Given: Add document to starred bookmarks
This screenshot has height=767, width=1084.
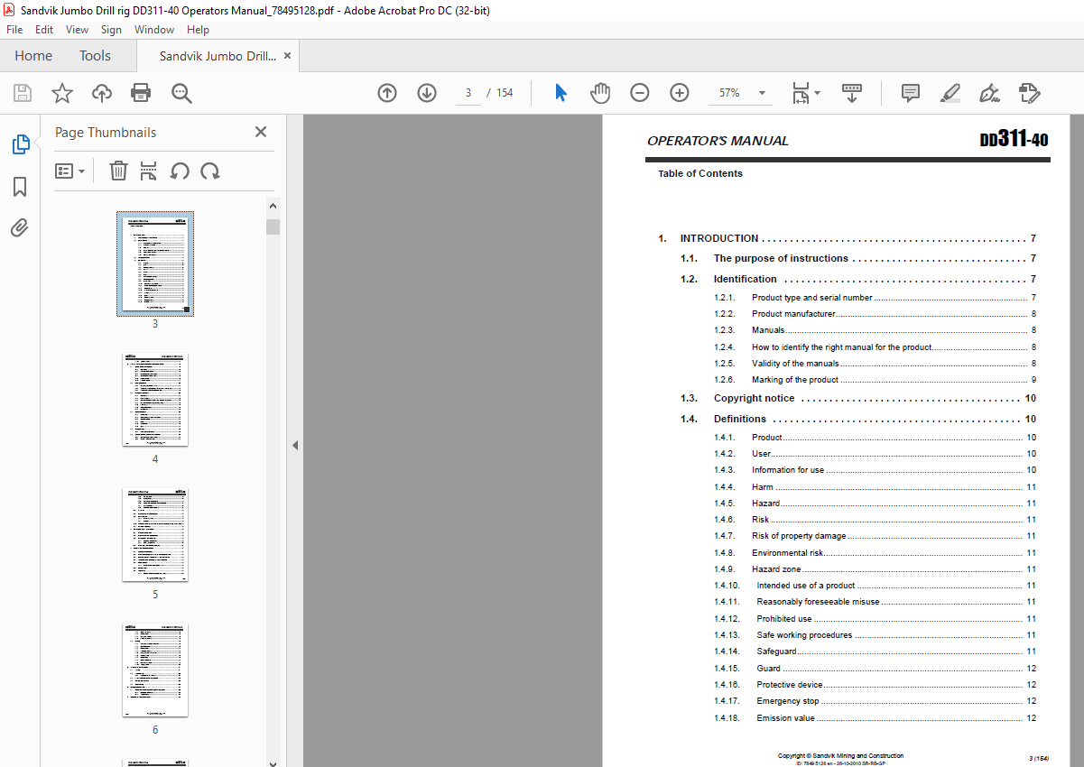Looking at the screenshot, I should point(62,93).
